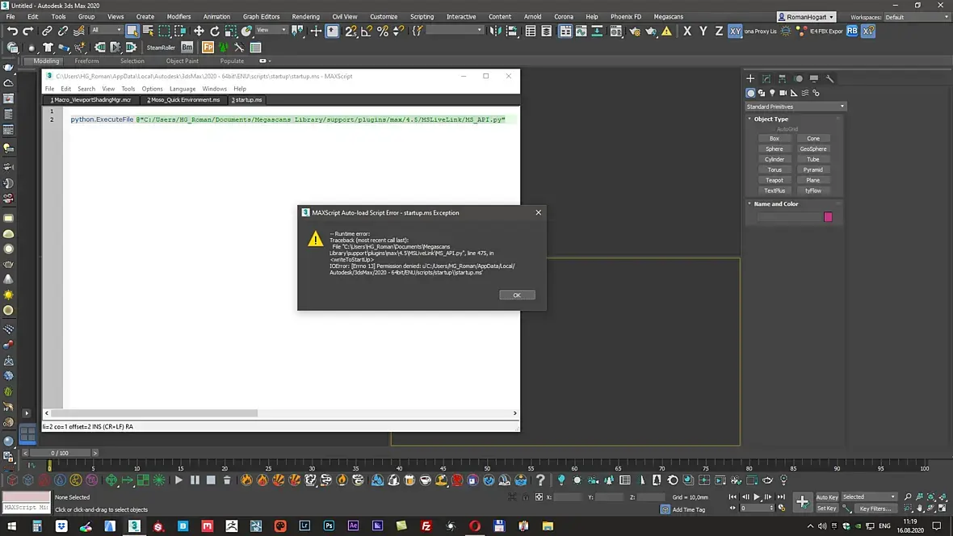Open the Modify tab in command panel

766,78
